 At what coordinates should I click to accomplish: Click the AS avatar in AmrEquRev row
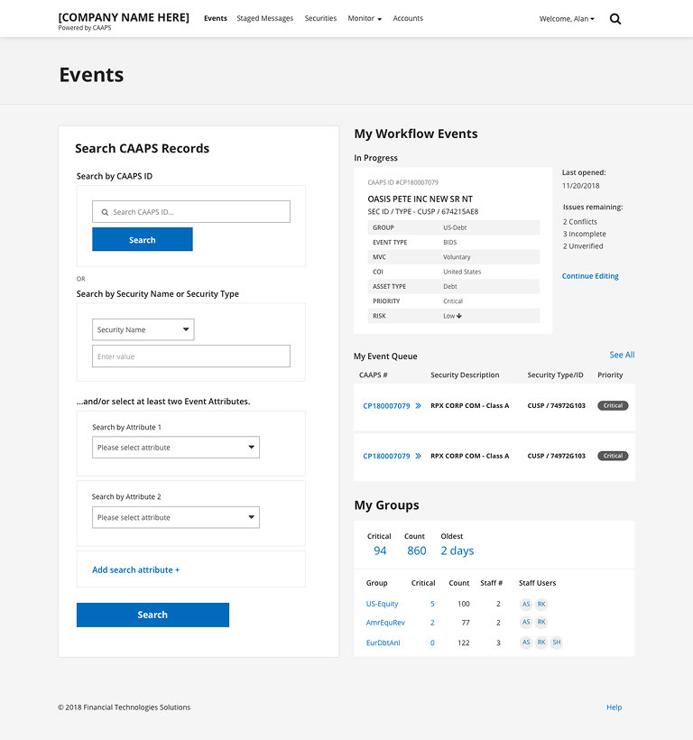tap(526, 622)
